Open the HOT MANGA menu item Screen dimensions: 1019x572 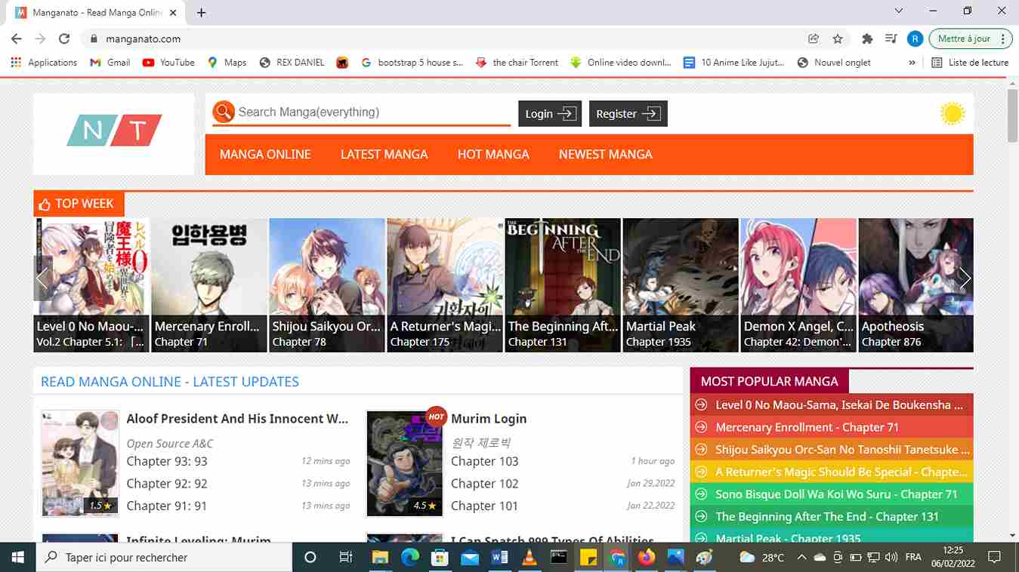coord(493,154)
